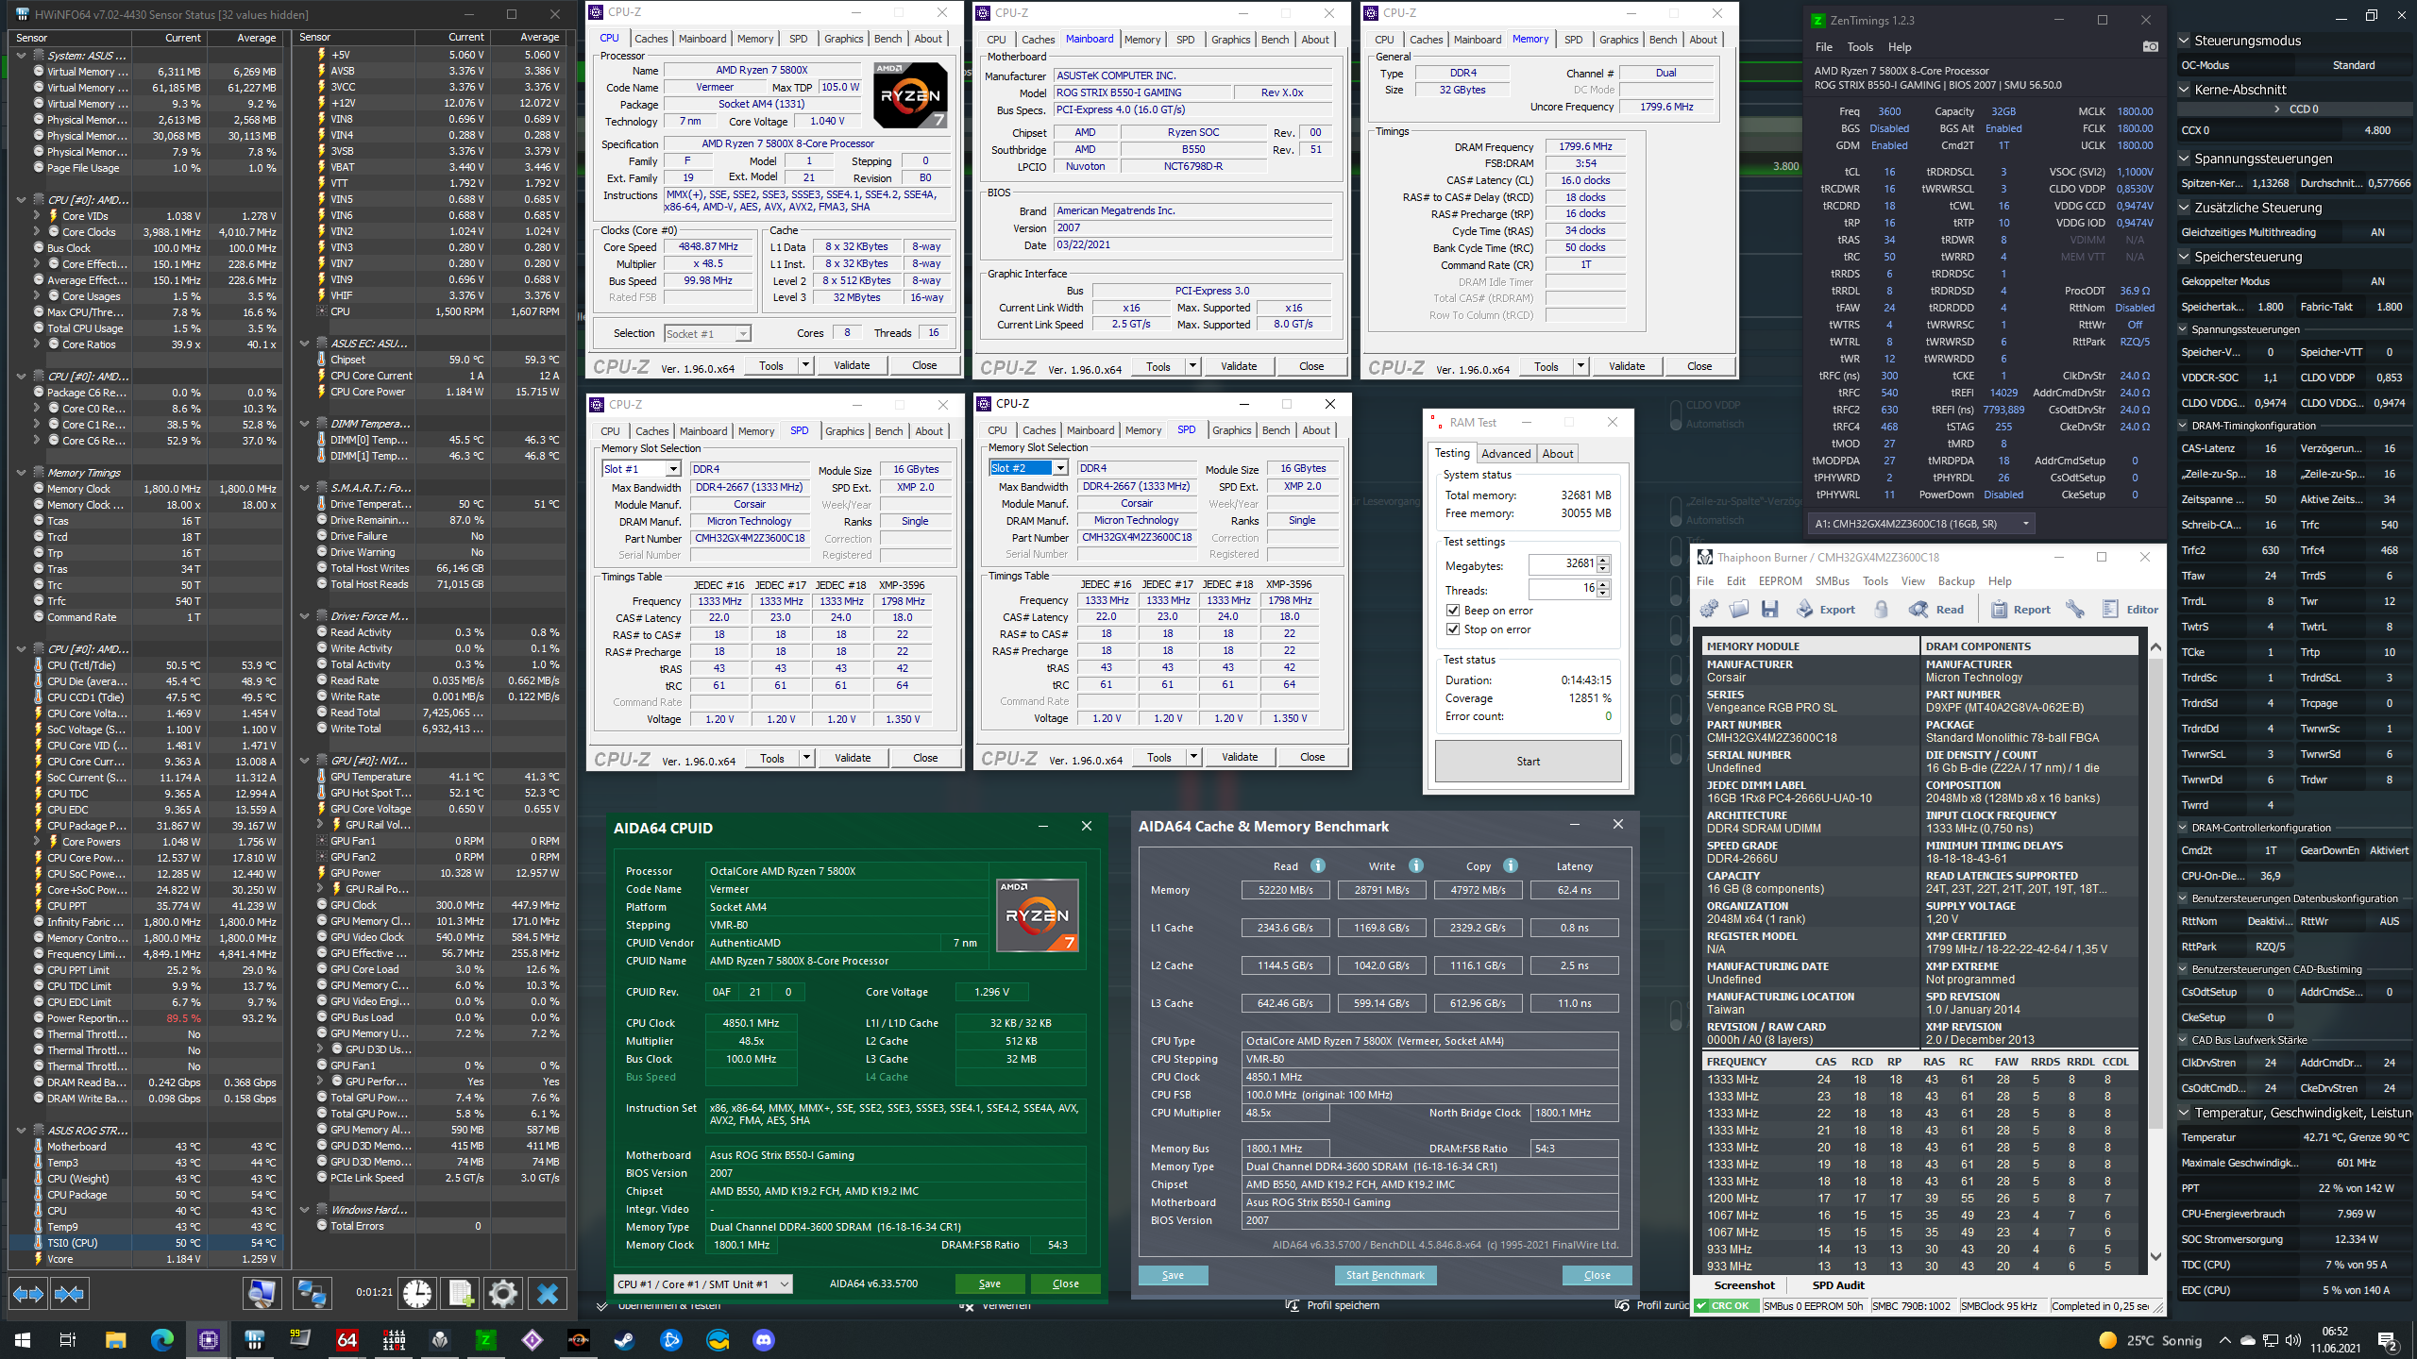Viewport: 2417px width, 1359px height.
Task: Click Thaiphoon Burner vertical scrollbar down arrow
Action: (2155, 1256)
